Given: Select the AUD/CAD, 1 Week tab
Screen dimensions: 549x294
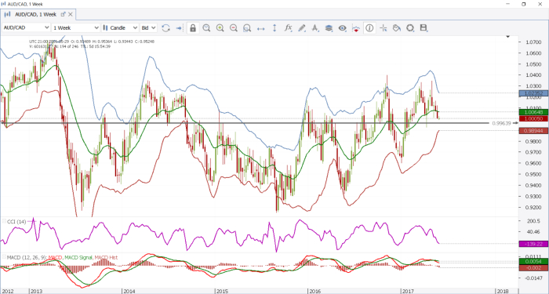Looking at the screenshot, I should 36,14.
